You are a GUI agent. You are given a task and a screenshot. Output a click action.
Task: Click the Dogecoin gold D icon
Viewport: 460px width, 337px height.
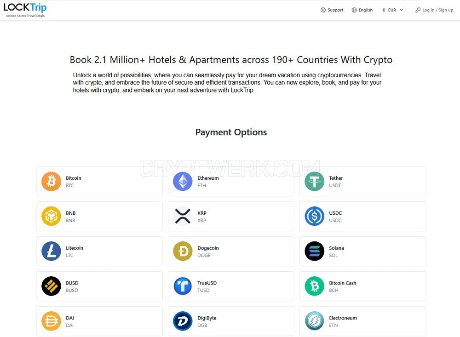(183, 251)
